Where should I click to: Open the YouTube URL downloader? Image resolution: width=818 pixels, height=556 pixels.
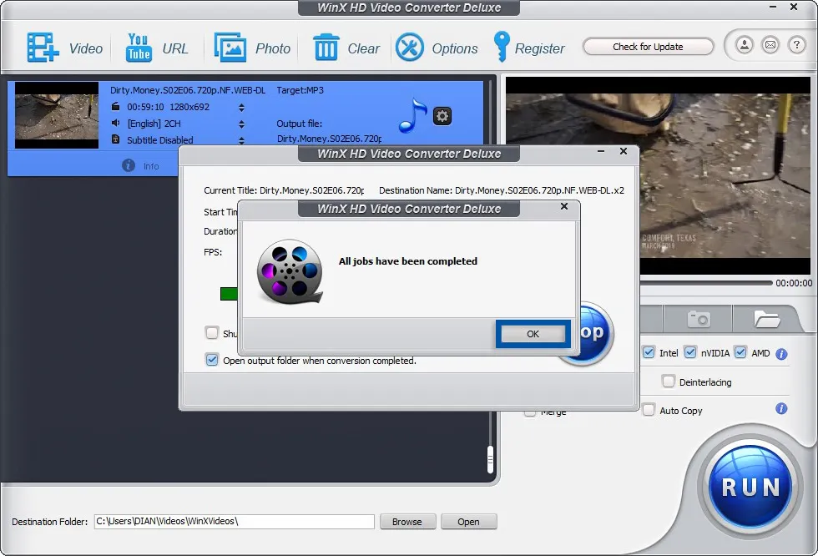pos(139,48)
